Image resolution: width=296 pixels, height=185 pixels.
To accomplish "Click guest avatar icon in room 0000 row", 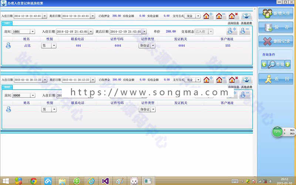I will click(8, 109).
